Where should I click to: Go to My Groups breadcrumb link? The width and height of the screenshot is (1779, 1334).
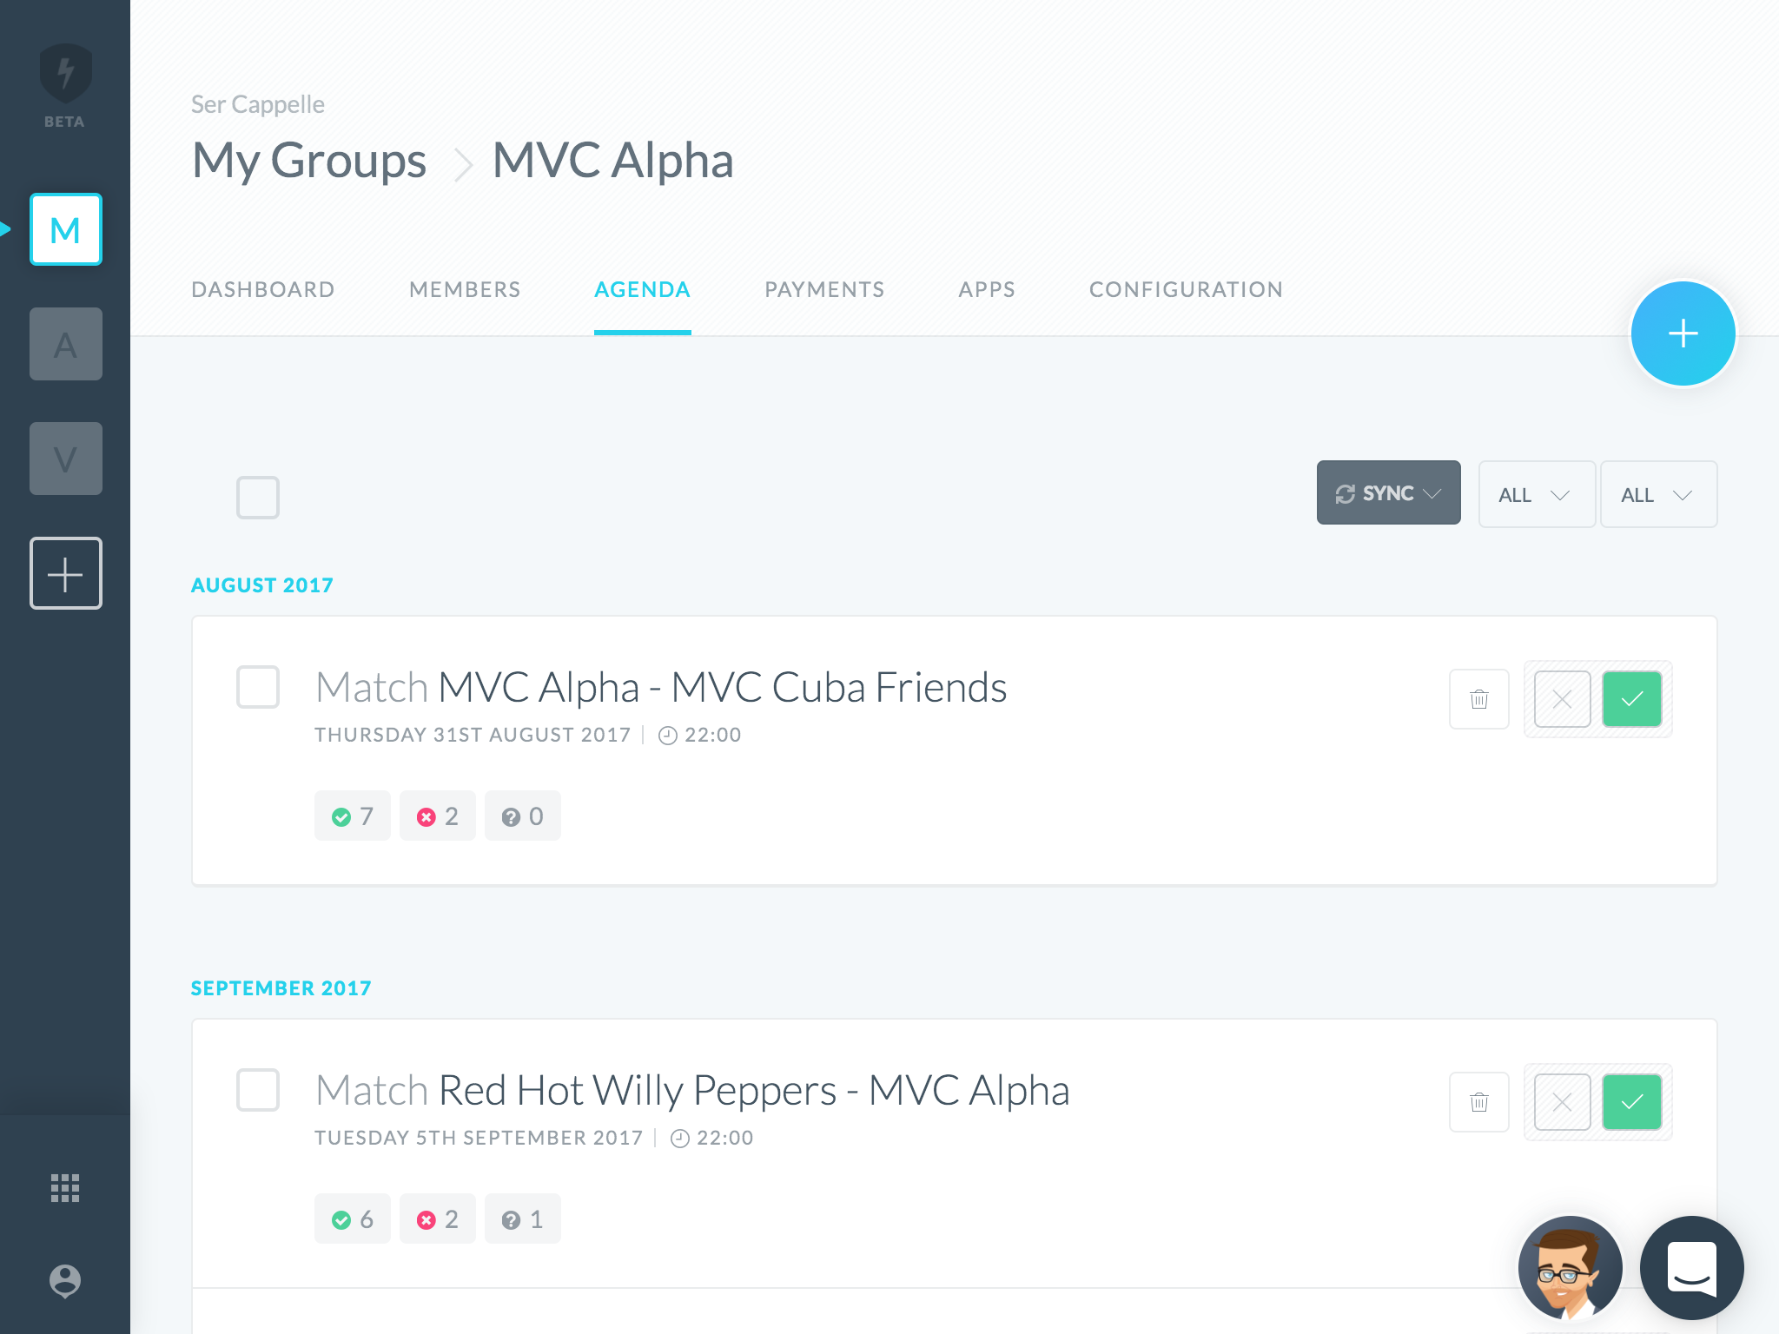click(309, 161)
